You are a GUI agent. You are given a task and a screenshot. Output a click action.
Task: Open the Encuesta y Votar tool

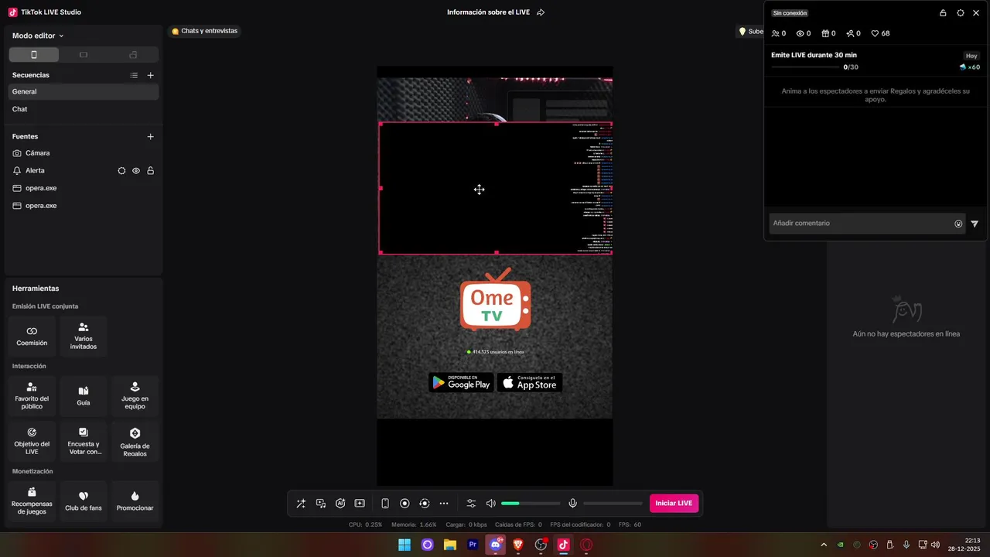point(84,442)
